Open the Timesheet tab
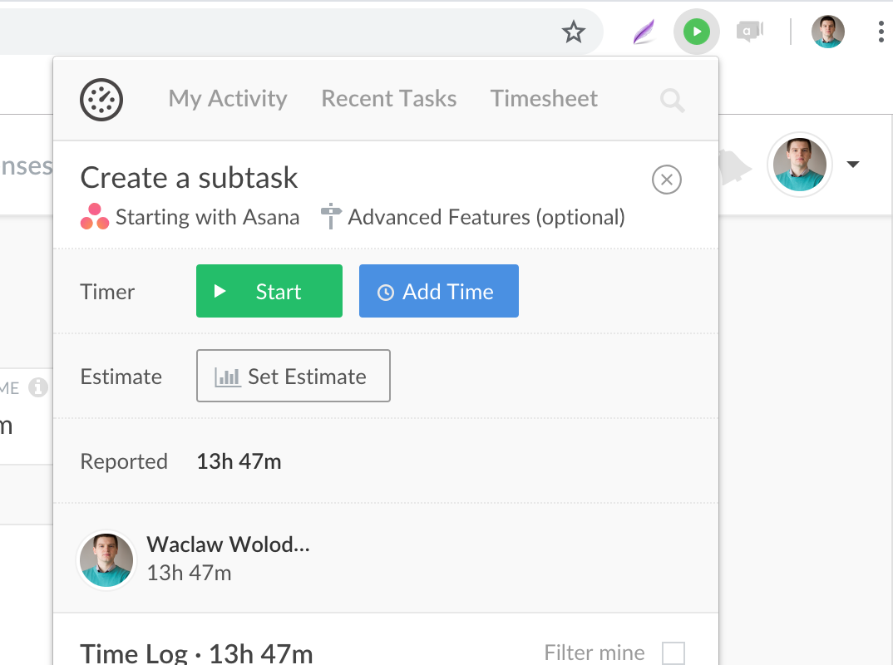 544,98
